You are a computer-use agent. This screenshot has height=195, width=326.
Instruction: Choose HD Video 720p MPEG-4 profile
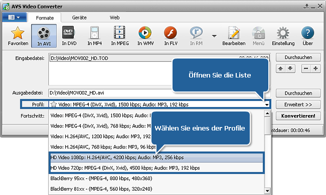pos(156,168)
